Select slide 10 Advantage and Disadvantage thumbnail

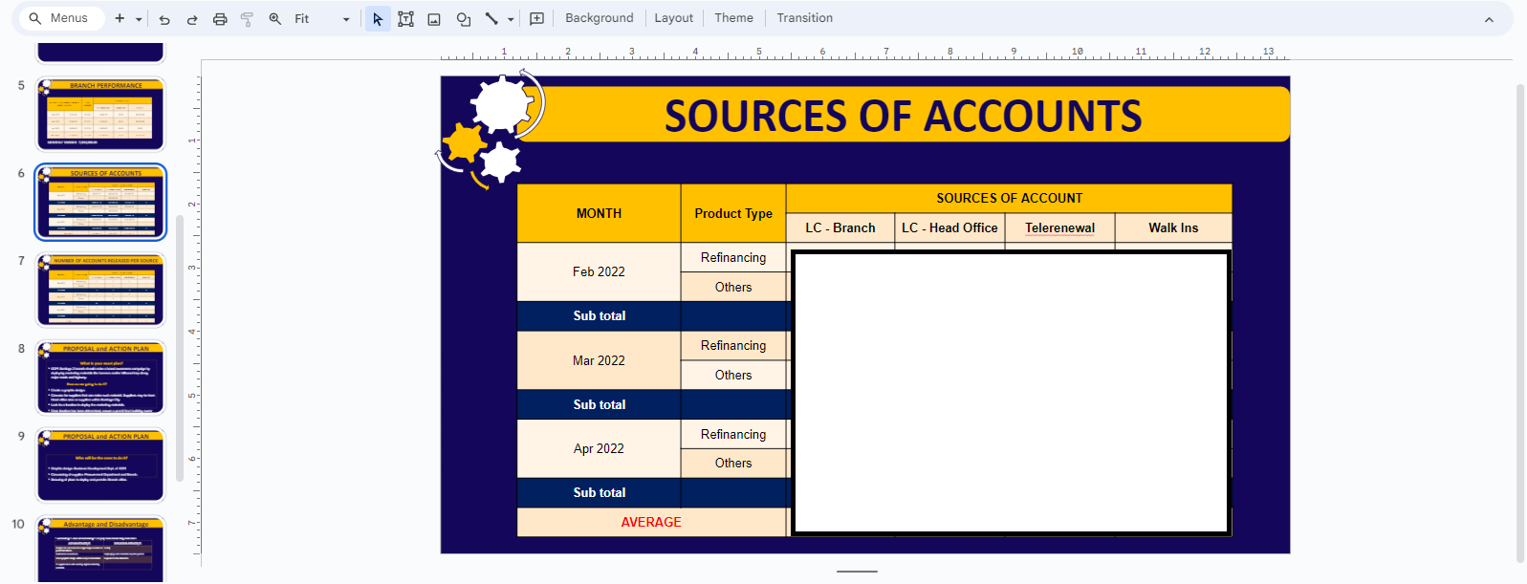[x=100, y=549]
